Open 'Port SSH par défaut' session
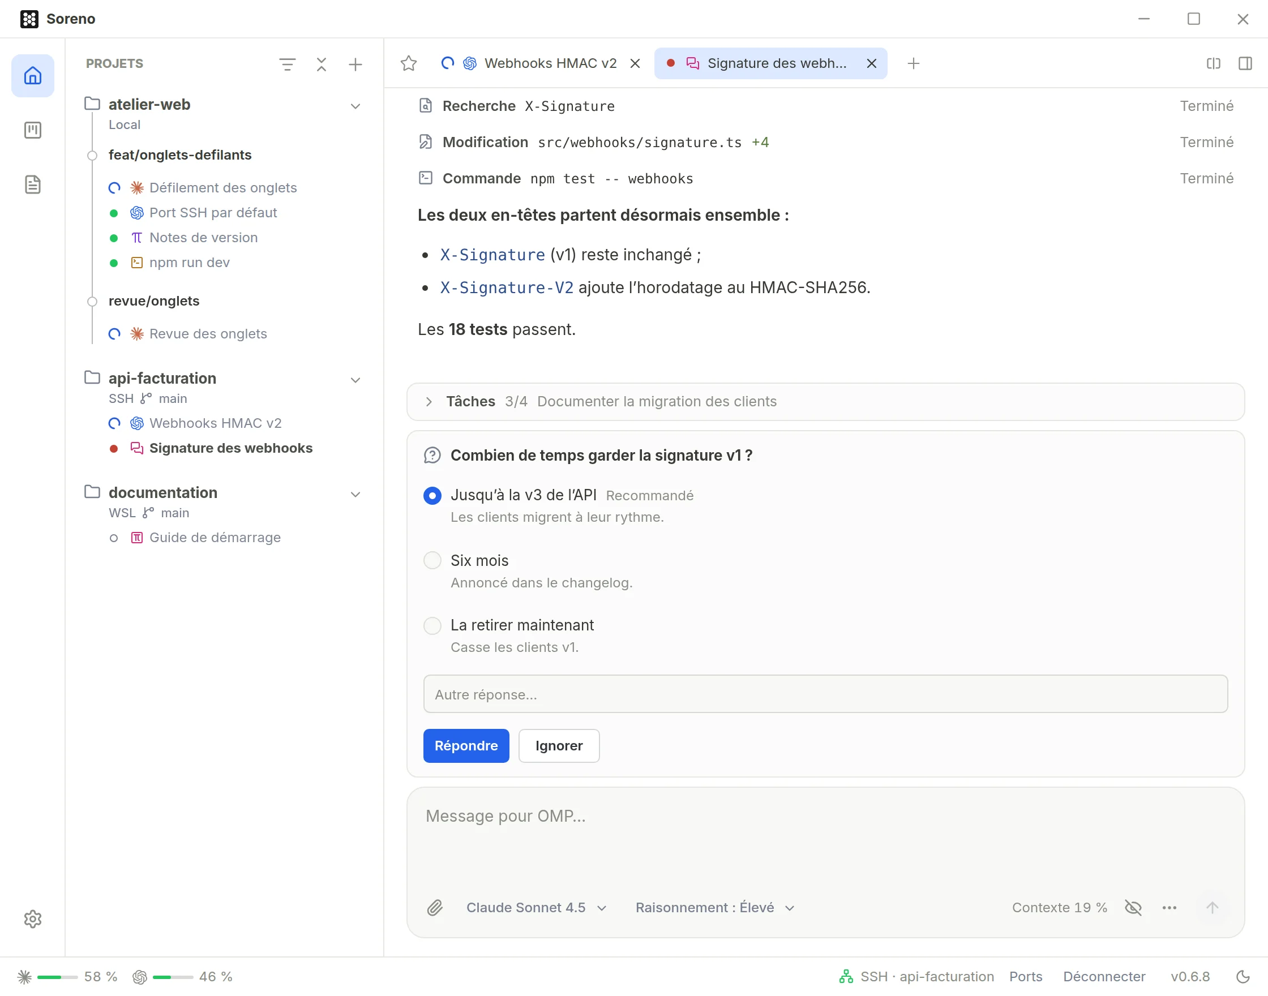The width and height of the screenshot is (1268, 996). pos(213,213)
